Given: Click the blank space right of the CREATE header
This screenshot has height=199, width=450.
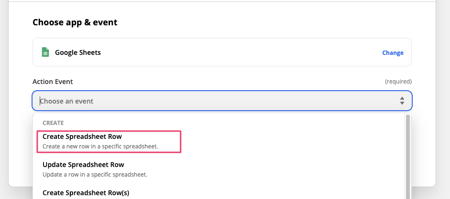Looking at the screenshot, I should click(239, 123).
